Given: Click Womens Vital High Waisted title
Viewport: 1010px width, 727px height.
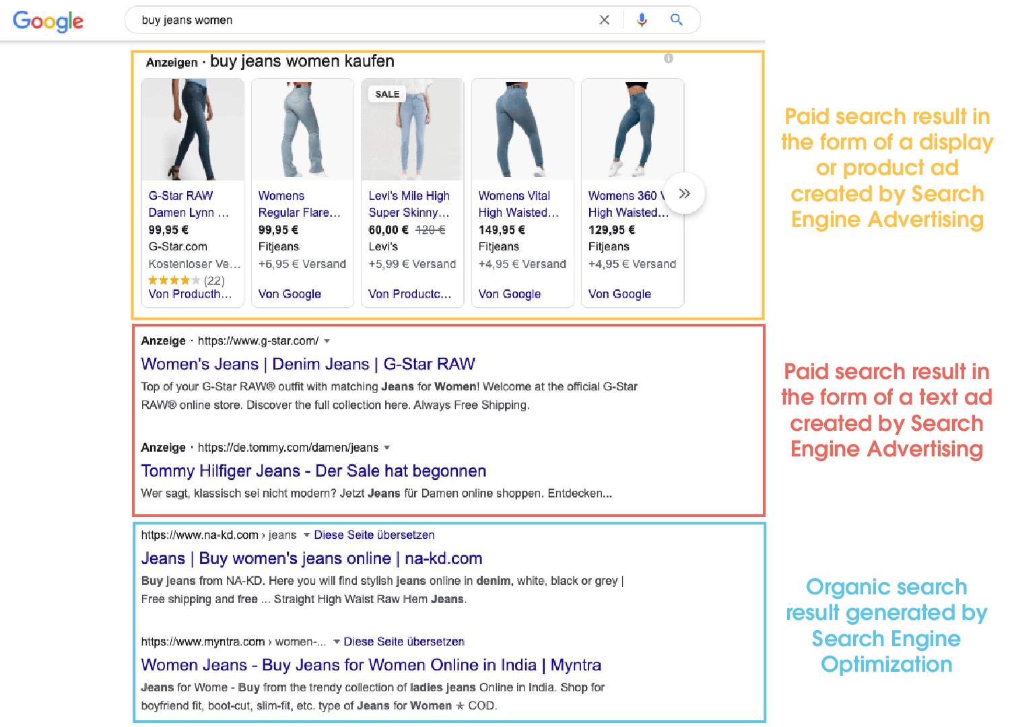Looking at the screenshot, I should click(x=518, y=204).
